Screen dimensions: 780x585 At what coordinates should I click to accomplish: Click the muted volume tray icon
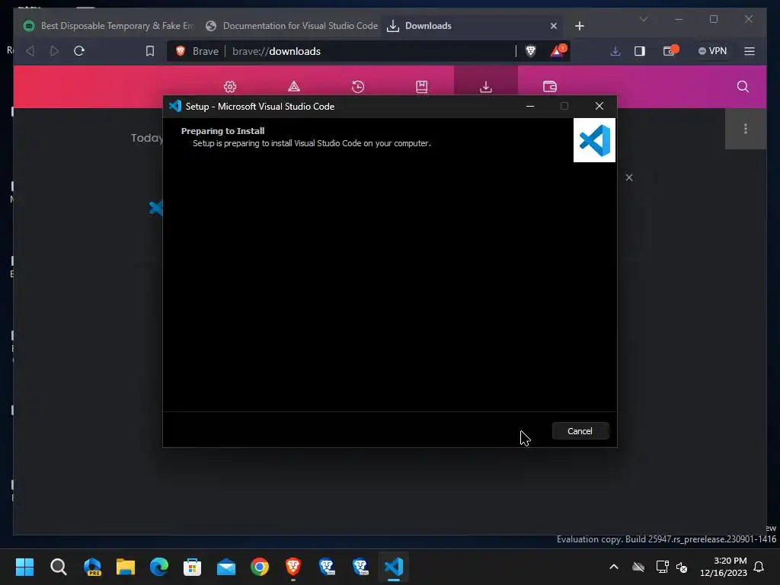pyautogui.click(x=682, y=566)
